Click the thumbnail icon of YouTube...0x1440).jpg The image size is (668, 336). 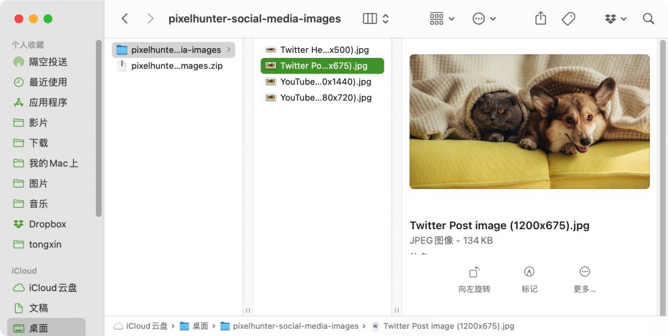(271, 81)
